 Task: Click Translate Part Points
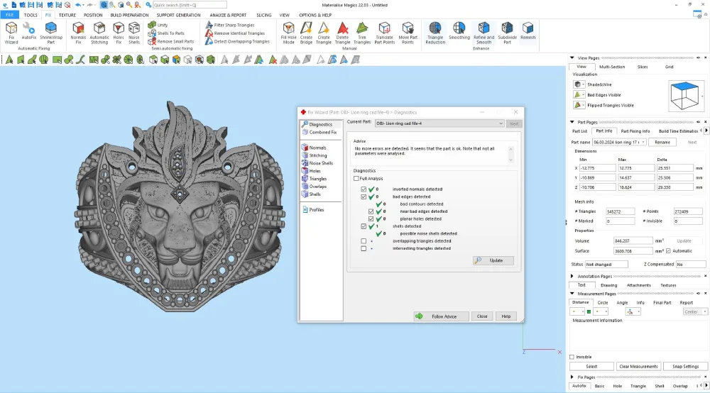384,33
